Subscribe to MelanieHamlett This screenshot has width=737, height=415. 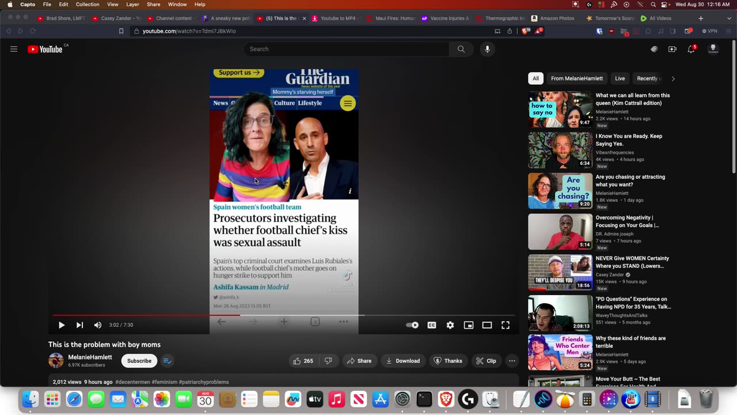coord(139,361)
